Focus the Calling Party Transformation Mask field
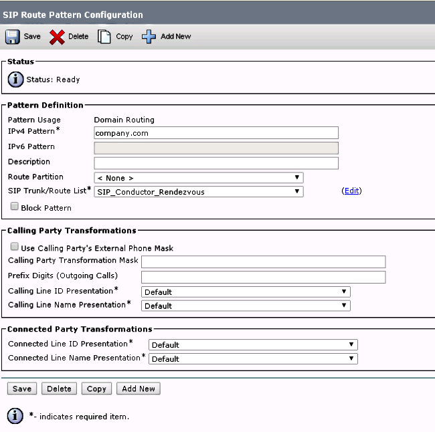The image size is (435, 432). pyautogui.click(x=263, y=261)
